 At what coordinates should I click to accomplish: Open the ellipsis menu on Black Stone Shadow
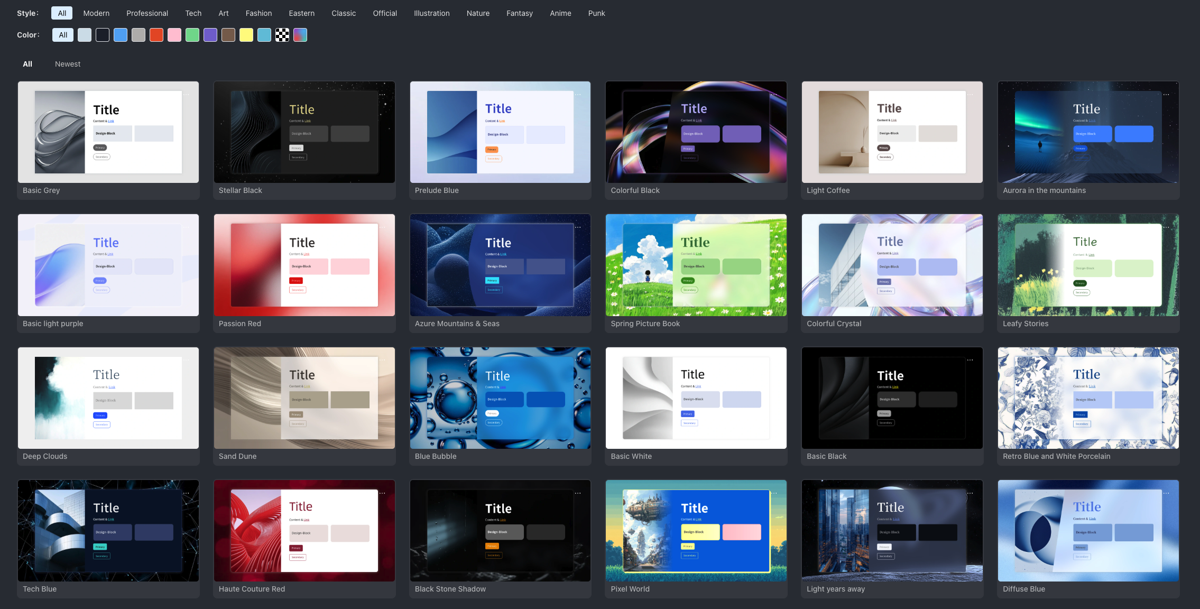[578, 493]
